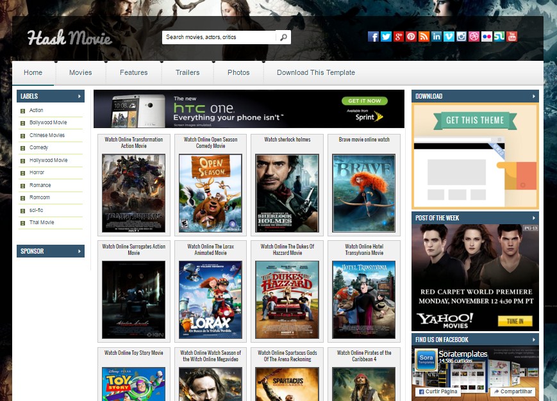Expand the POST OF THE WEEK arrow

click(x=533, y=218)
